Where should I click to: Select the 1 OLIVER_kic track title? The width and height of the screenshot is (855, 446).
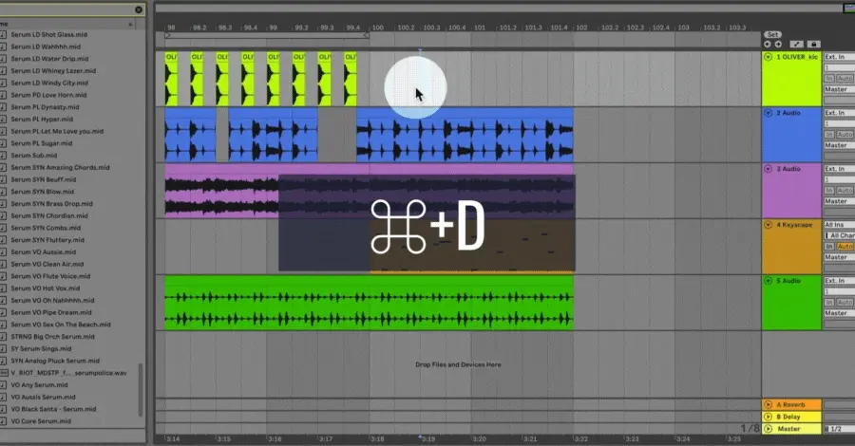pyautogui.click(x=797, y=57)
